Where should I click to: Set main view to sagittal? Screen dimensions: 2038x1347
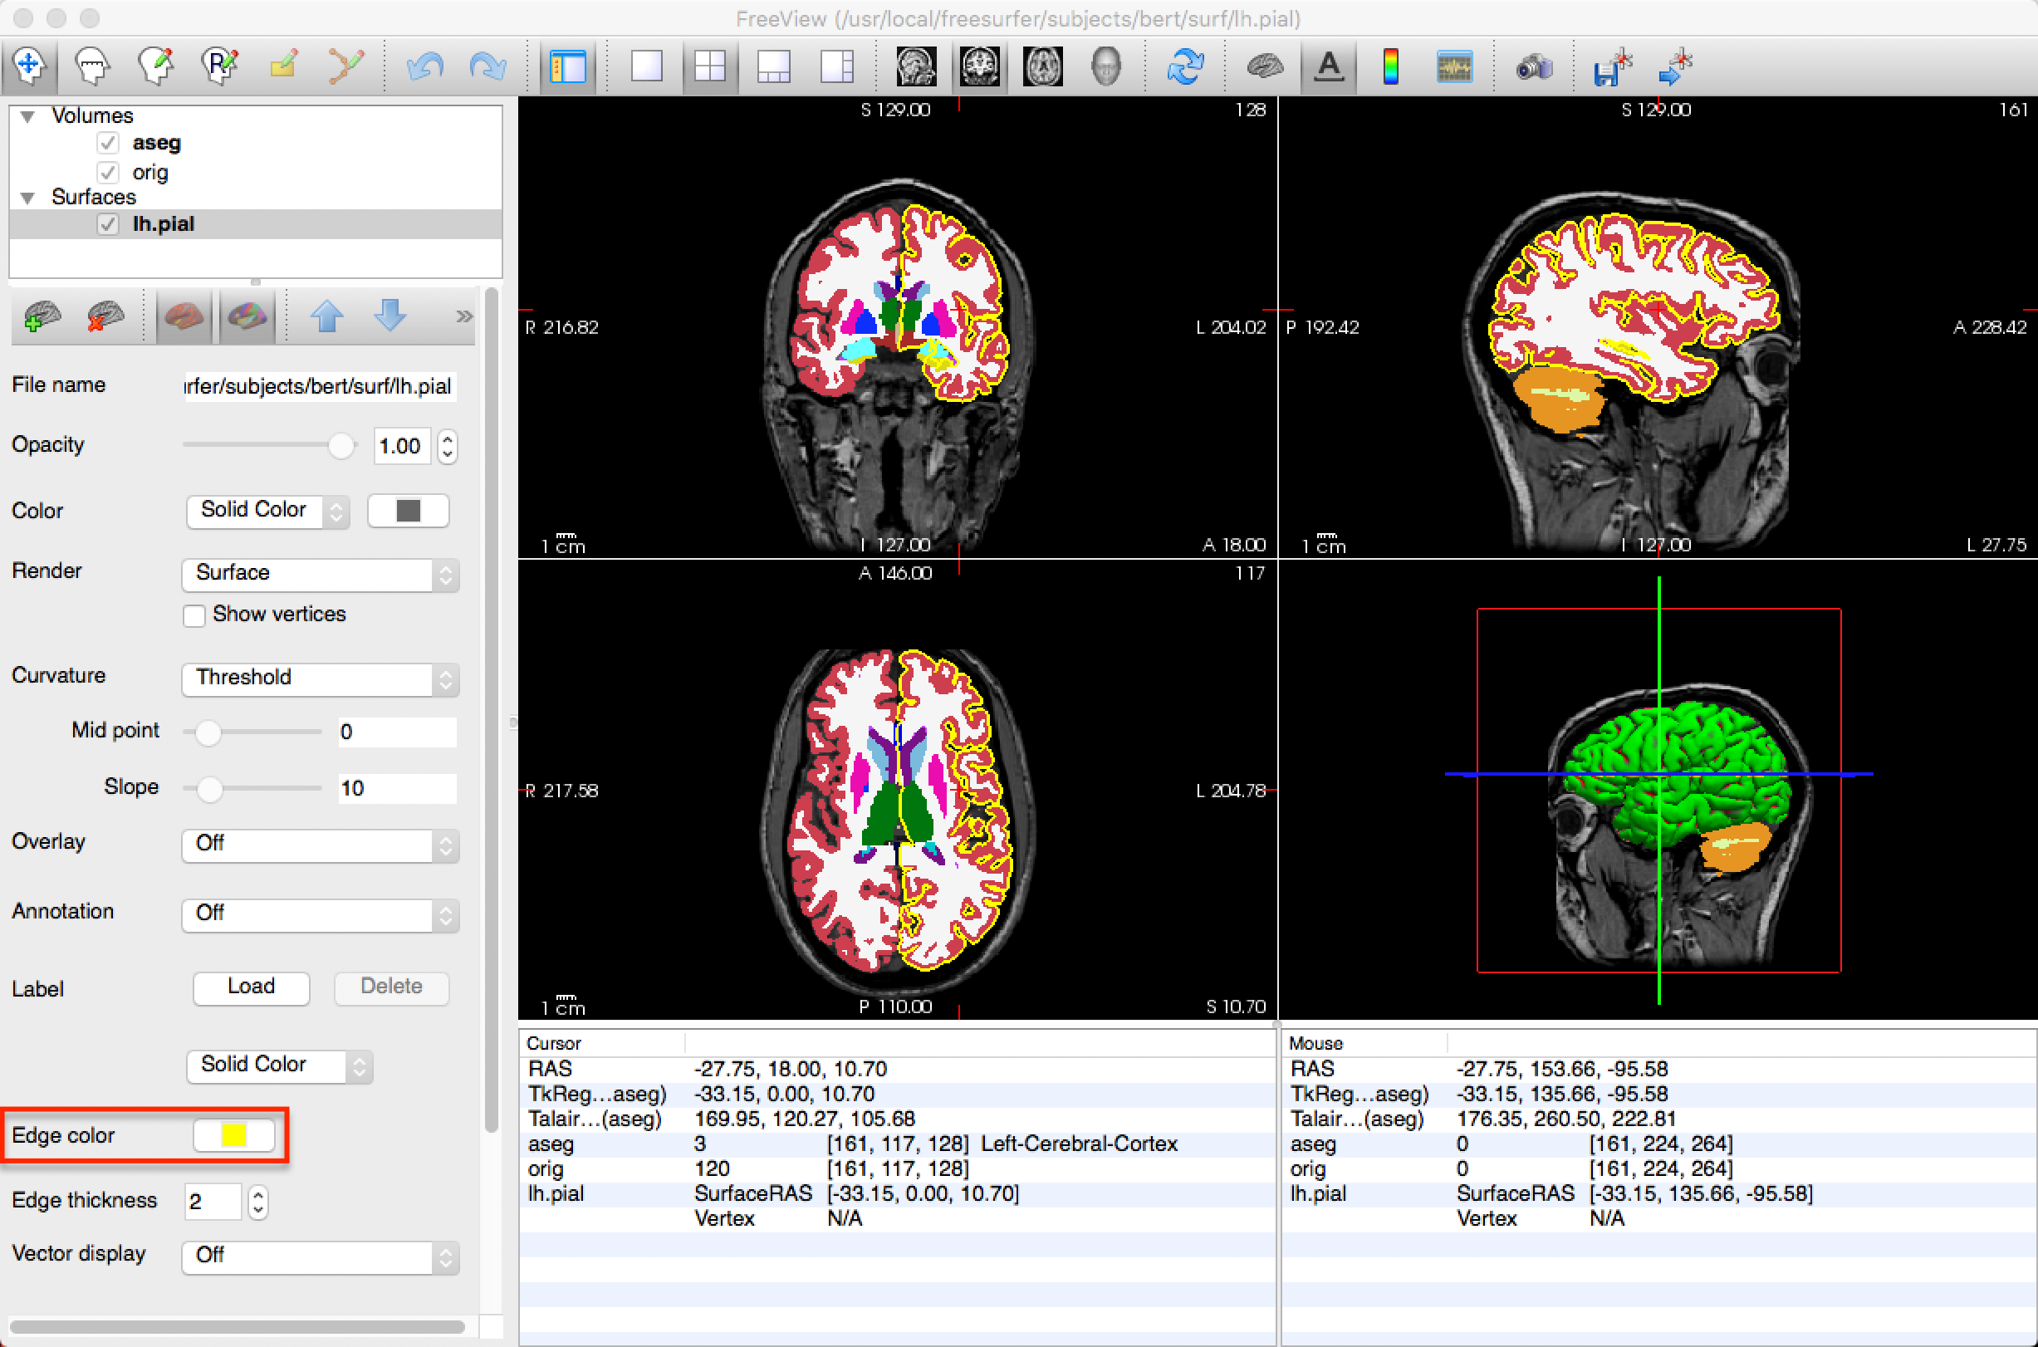[x=915, y=66]
